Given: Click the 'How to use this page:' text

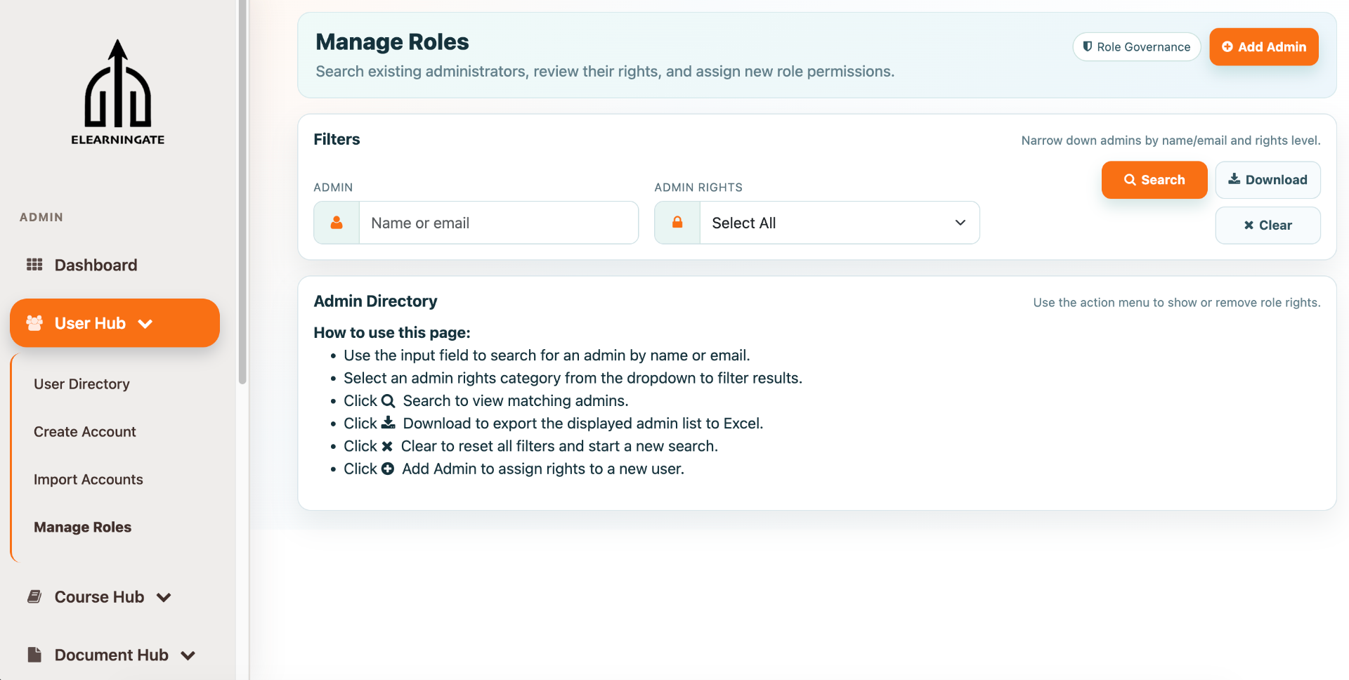Looking at the screenshot, I should click(392, 333).
